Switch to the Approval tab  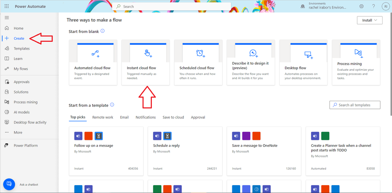point(198,117)
